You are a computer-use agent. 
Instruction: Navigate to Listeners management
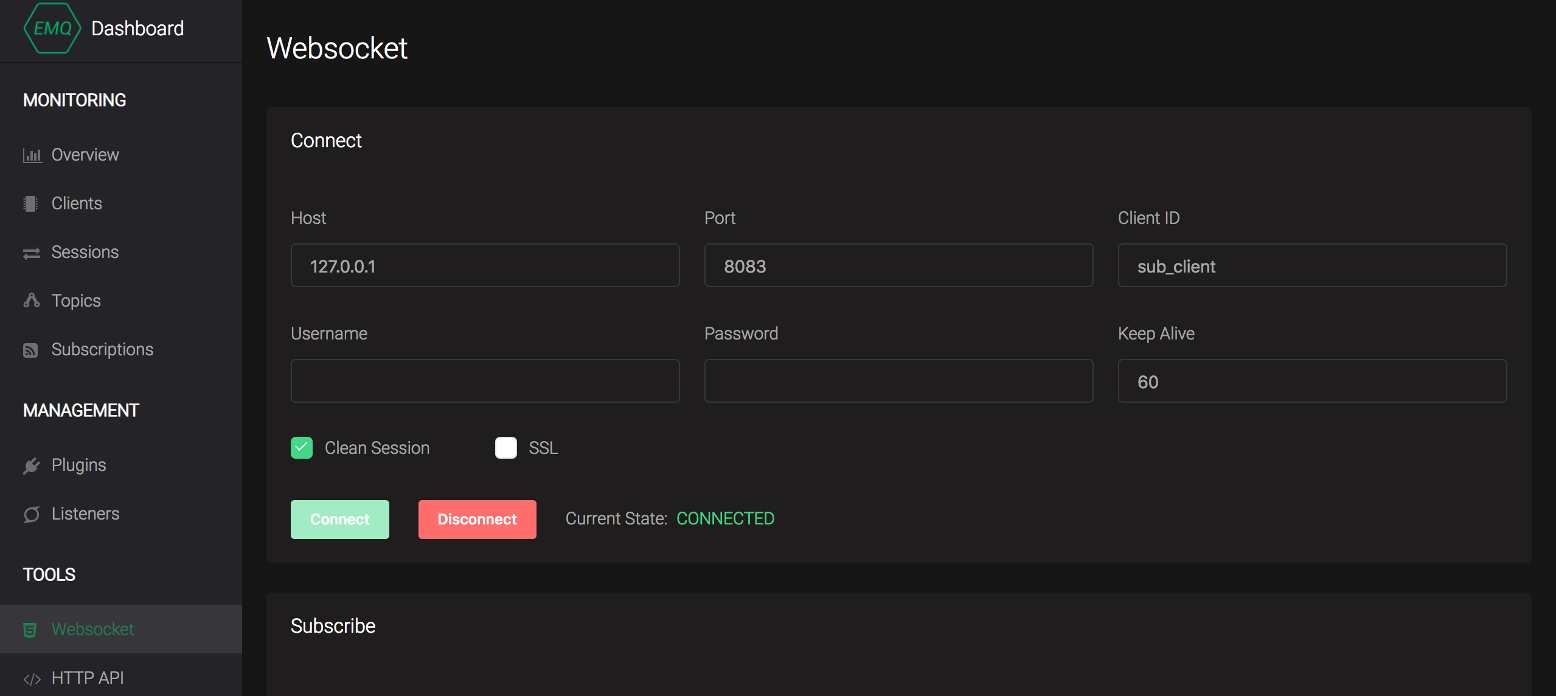point(85,513)
